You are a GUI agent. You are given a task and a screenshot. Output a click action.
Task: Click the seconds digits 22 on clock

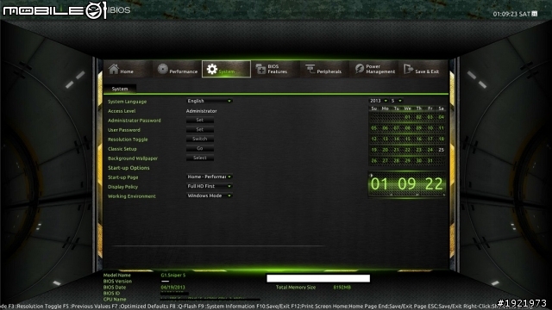coord(434,183)
